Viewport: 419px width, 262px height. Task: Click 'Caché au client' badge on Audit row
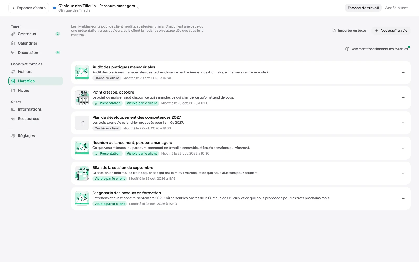click(107, 78)
